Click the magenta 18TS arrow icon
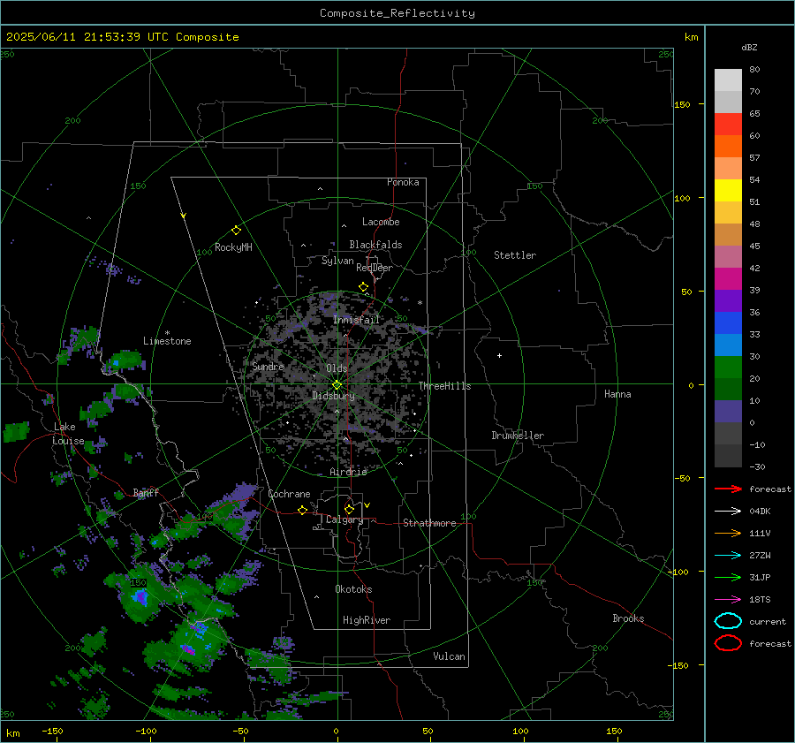Image resolution: width=795 pixels, height=743 pixels. [x=728, y=600]
